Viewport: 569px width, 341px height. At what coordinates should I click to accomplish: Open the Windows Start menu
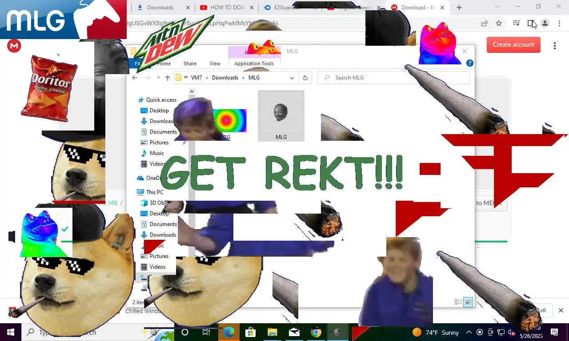[x=11, y=332]
